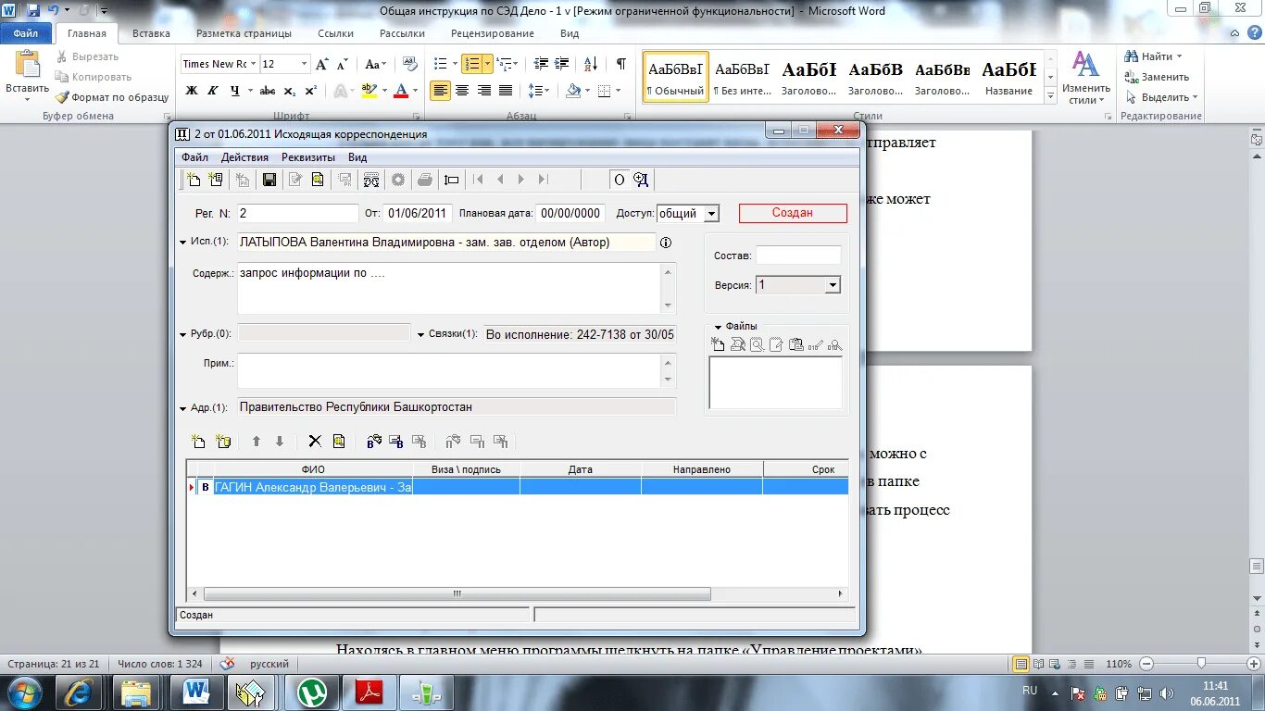Open the uTorrent icon on the taskbar
Image resolution: width=1265 pixels, height=711 pixels.
(x=310, y=692)
